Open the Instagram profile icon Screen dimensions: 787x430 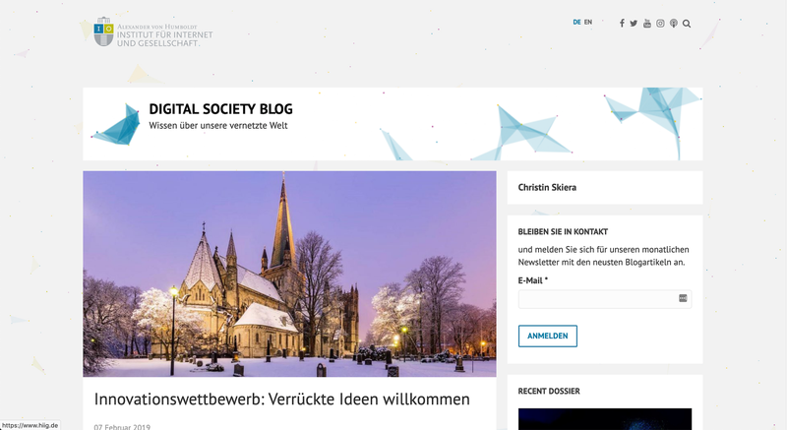[x=660, y=23]
